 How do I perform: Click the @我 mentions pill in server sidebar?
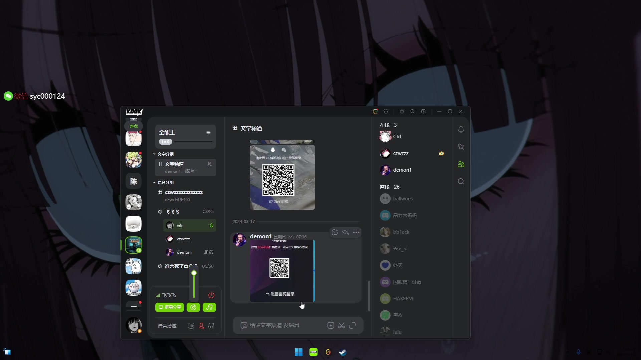(x=134, y=126)
